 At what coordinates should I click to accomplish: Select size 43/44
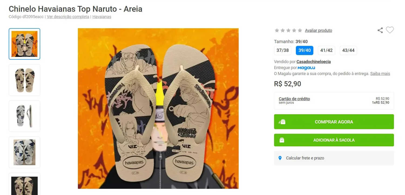pyautogui.click(x=348, y=50)
